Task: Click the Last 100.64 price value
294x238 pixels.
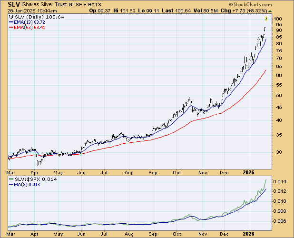Action: click(x=176, y=10)
